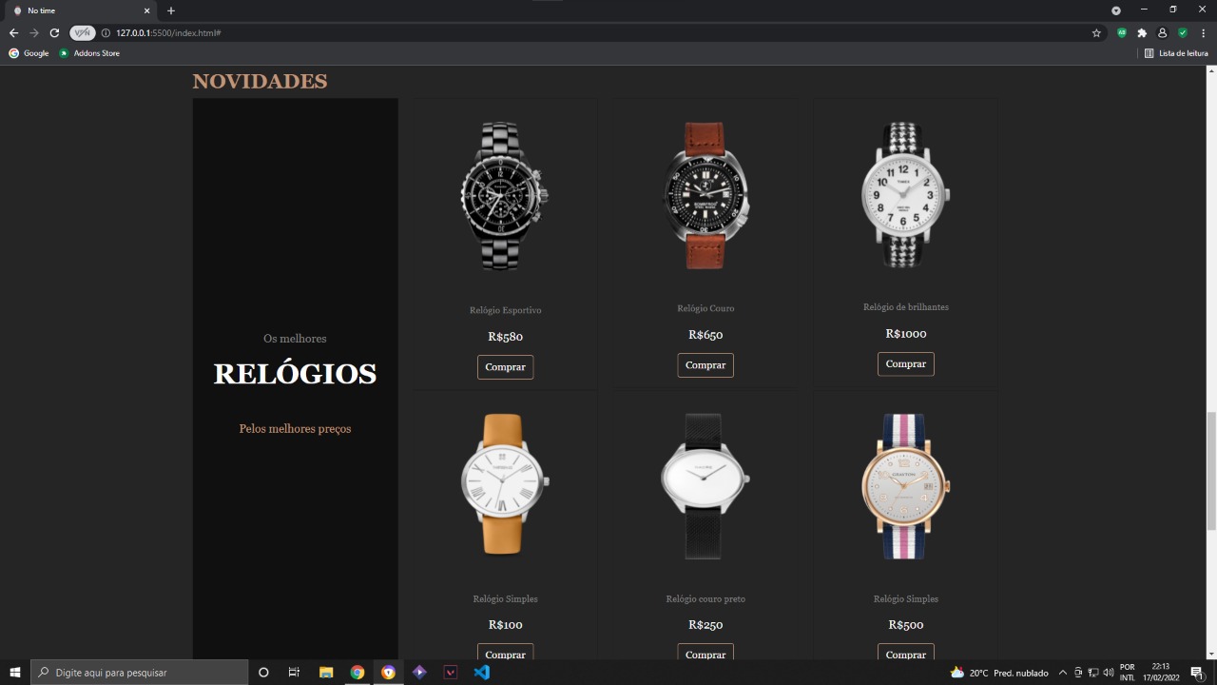Click Comprar under Relógio de brilhantes
1217x685 pixels.
coord(905,363)
